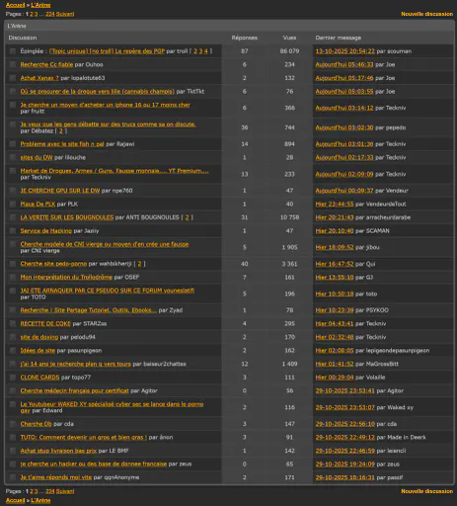
Task: Open Mon interprétation du Trollodrôme thread
Action: 66,277
